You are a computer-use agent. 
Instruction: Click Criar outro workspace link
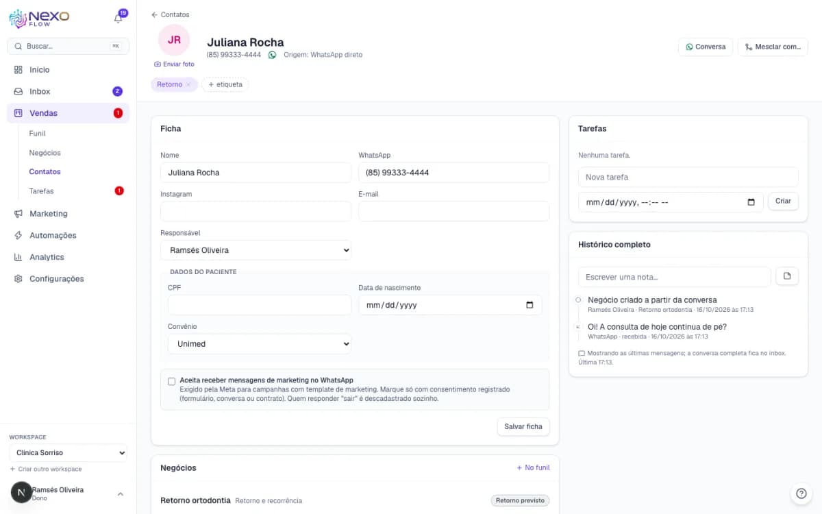(x=46, y=469)
